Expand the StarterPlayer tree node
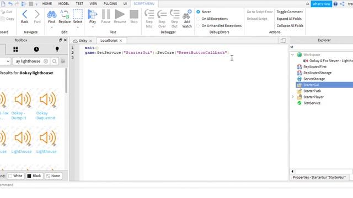The image size is (353, 198). pyautogui.click(x=292, y=97)
